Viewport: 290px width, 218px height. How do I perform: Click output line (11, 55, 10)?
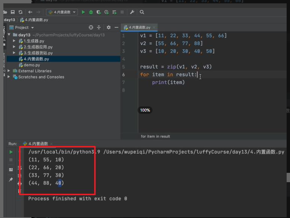[46, 160]
